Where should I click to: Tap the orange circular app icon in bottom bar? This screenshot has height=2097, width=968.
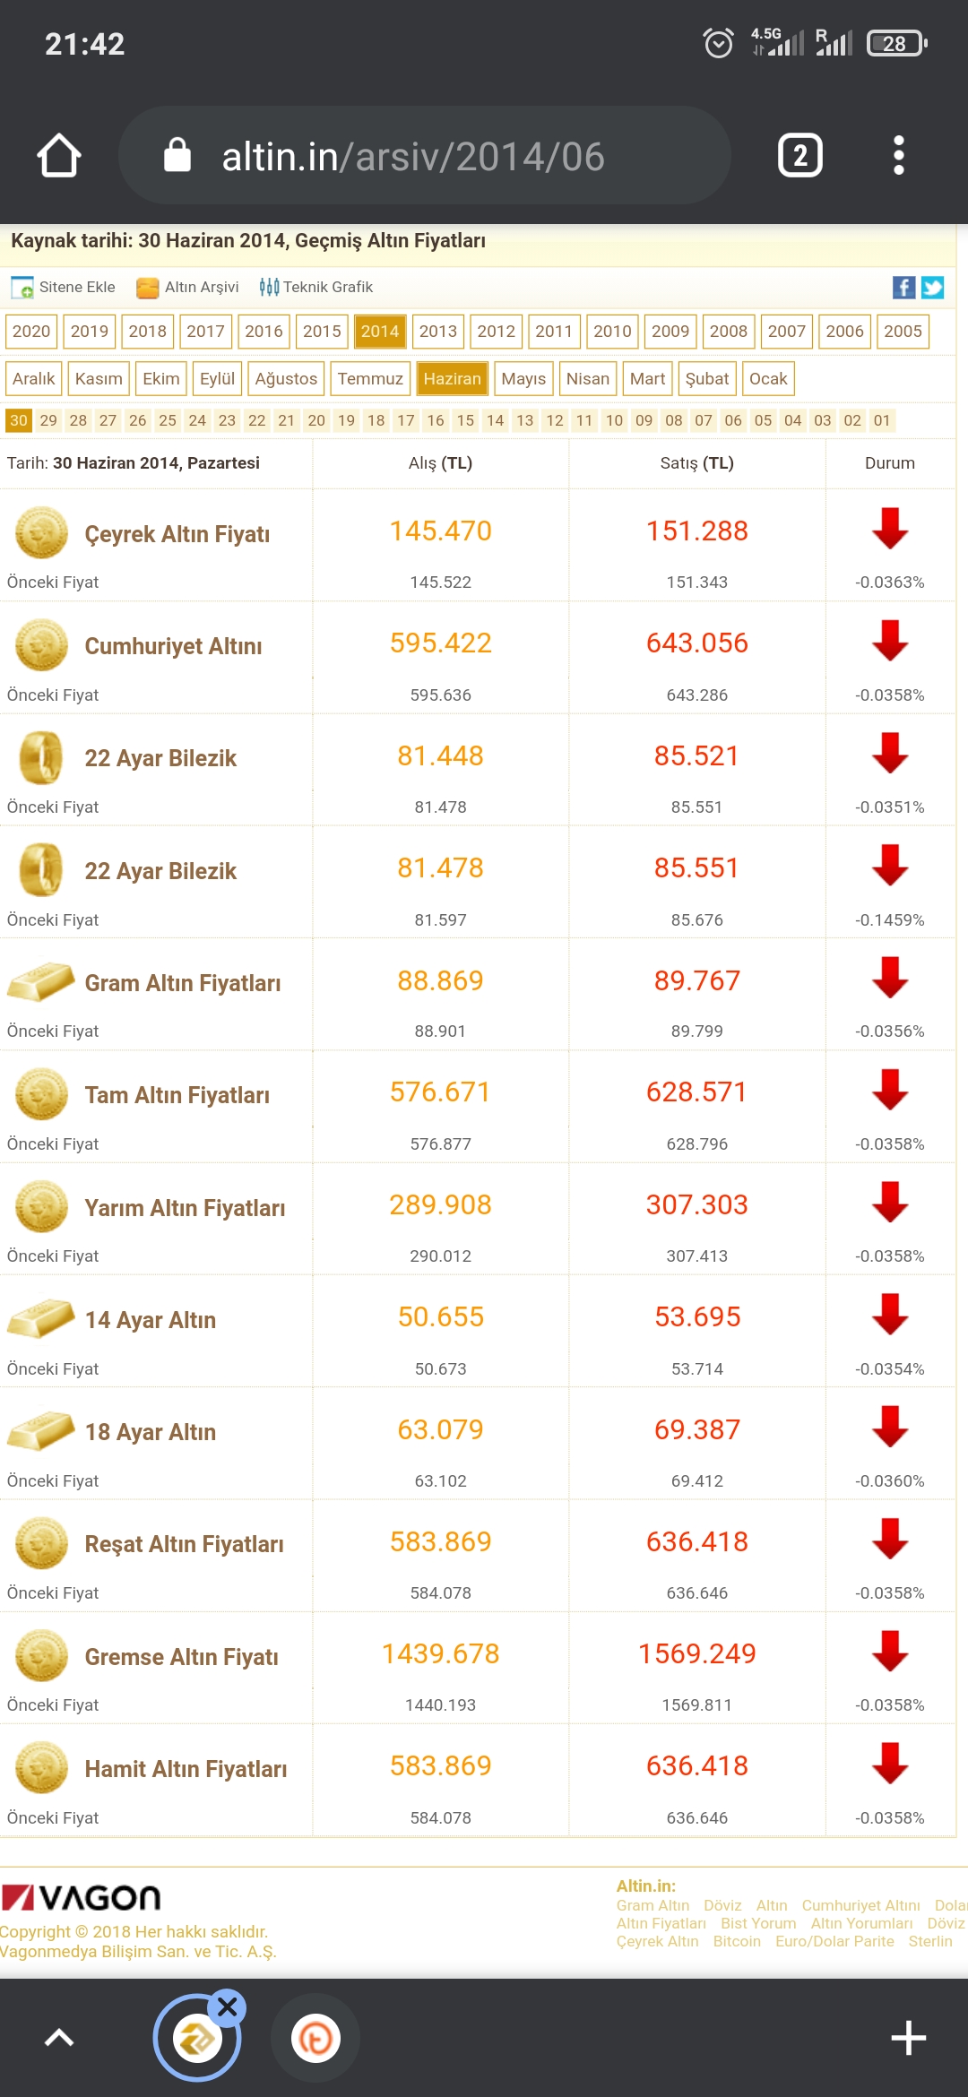click(315, 2039)
